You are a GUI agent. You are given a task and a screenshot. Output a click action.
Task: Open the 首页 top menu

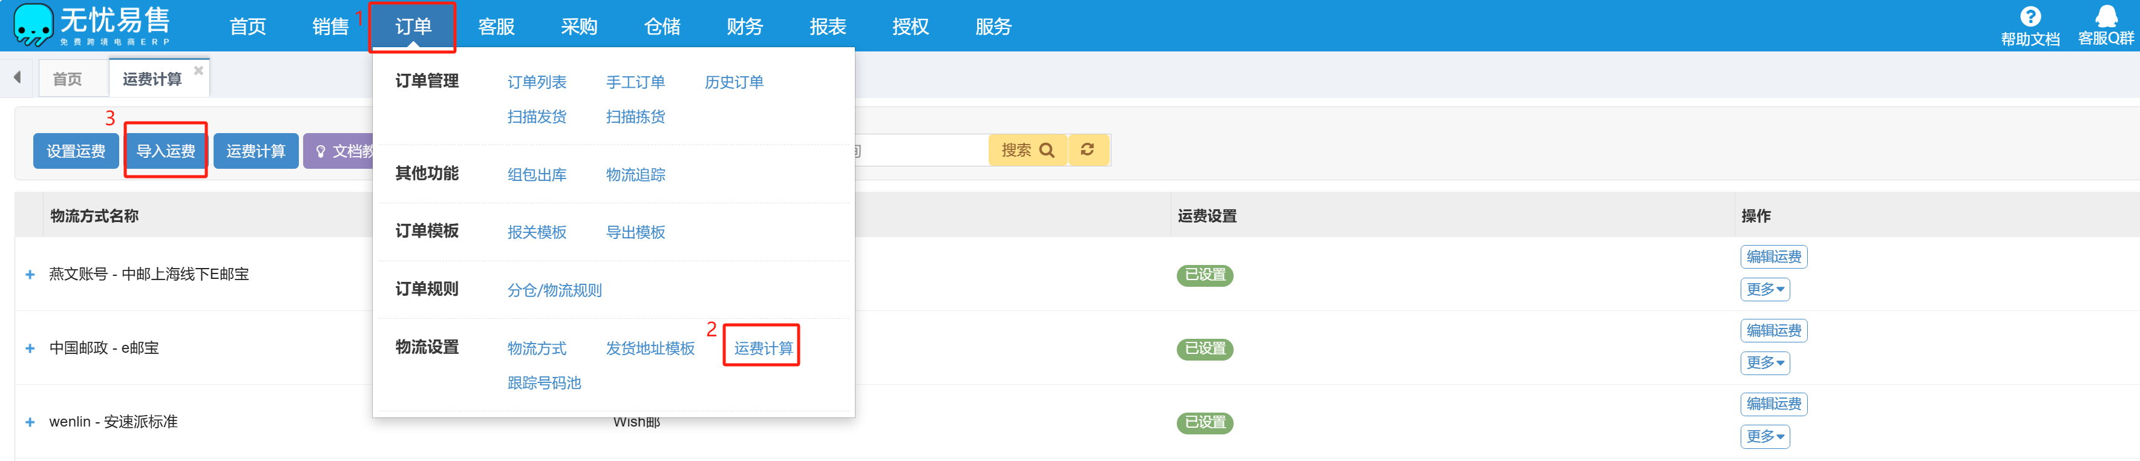247,27
